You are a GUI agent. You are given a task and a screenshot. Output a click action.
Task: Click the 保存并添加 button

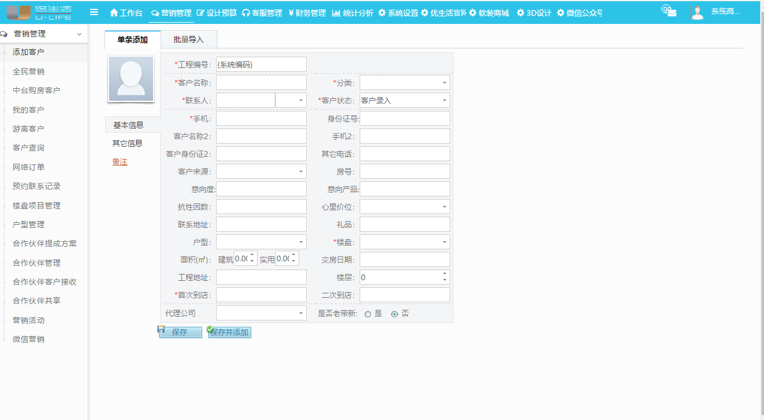pos(229,332)
